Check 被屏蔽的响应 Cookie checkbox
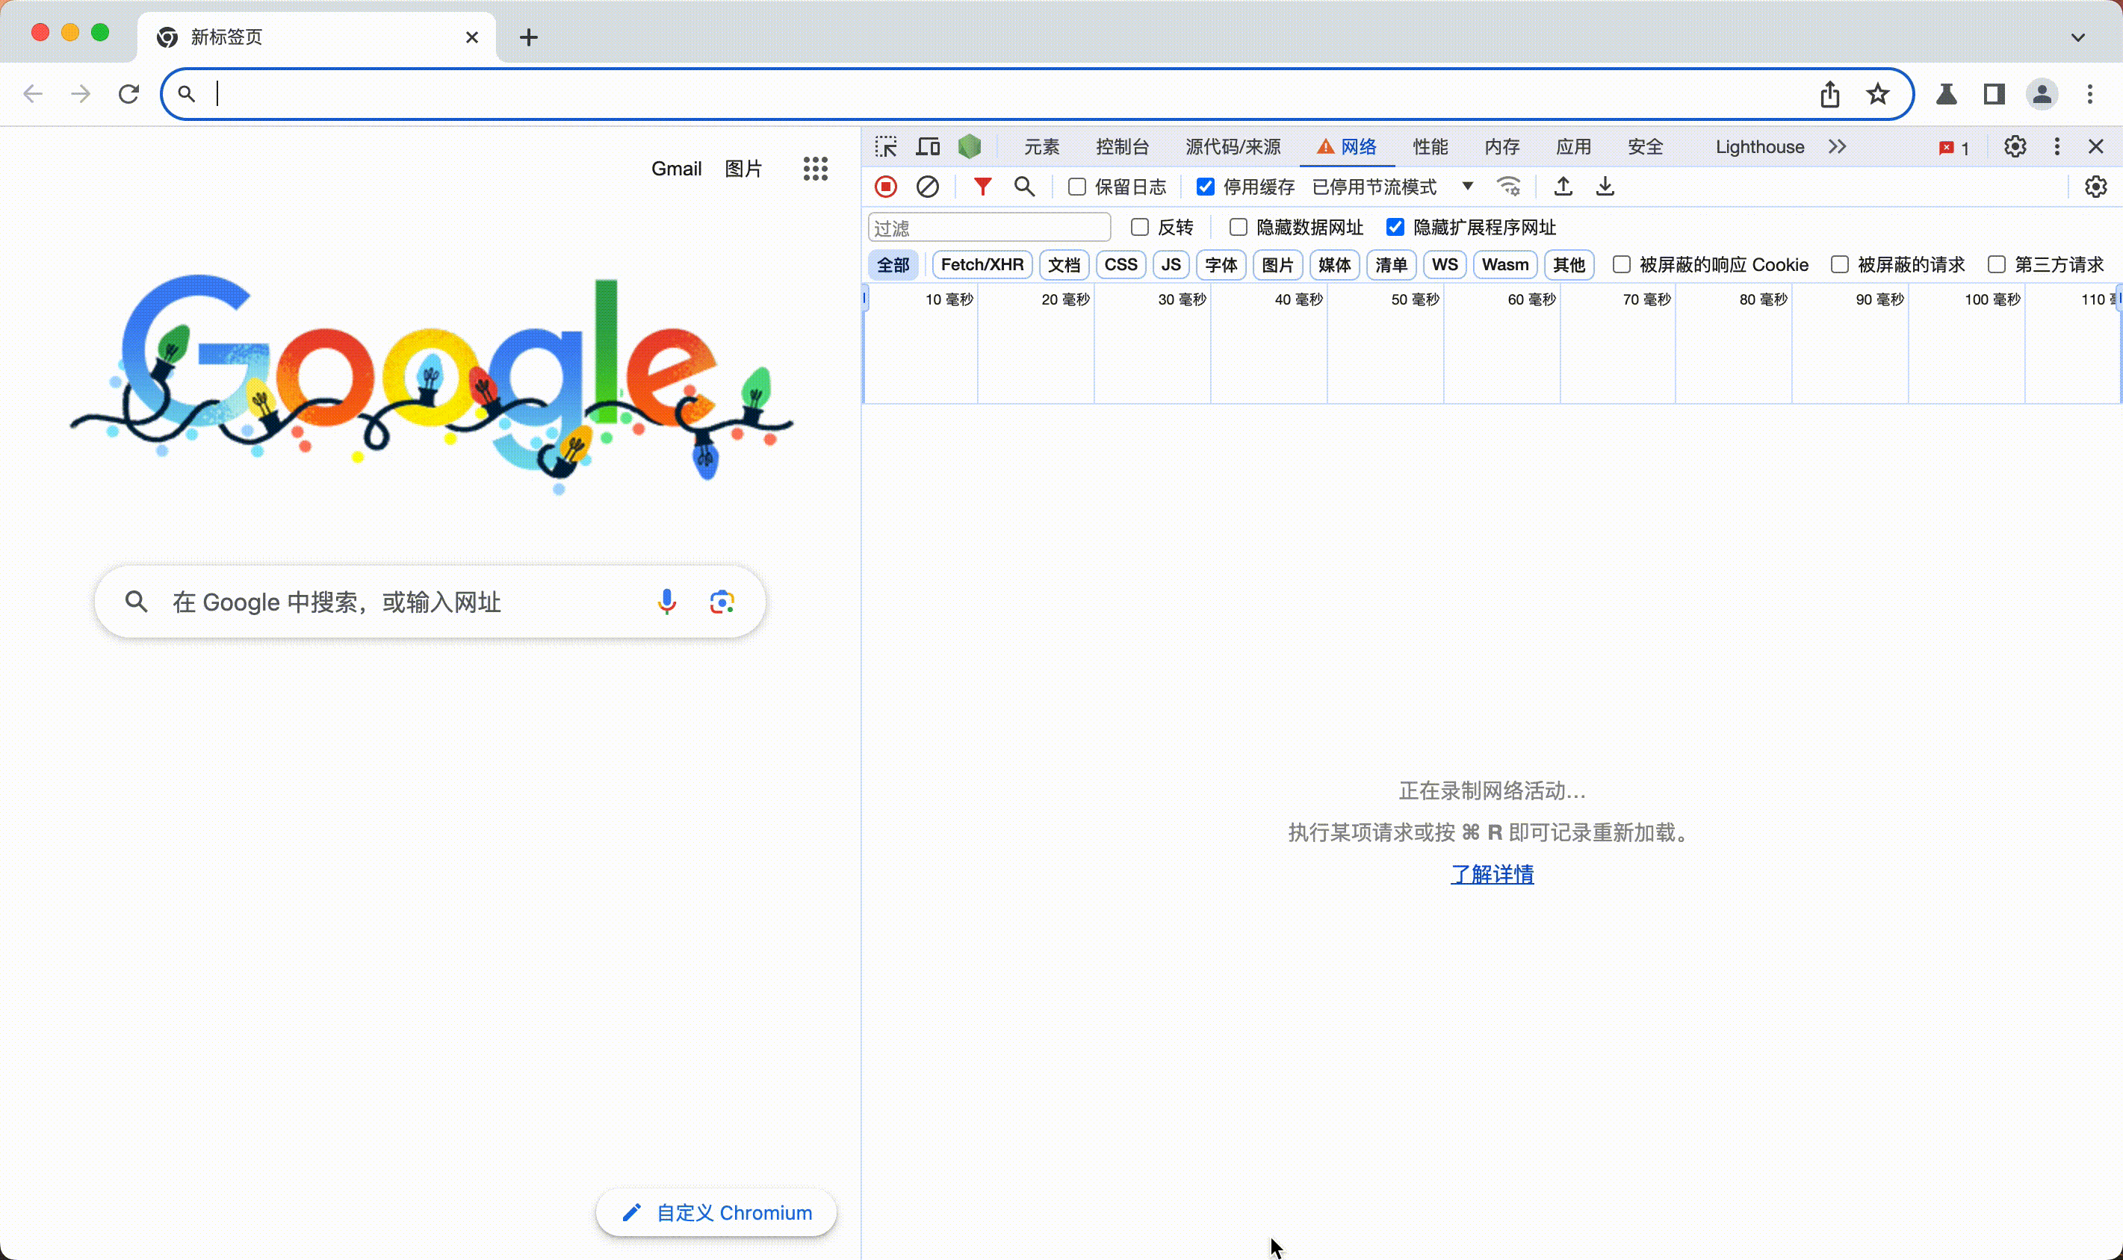The width and height of the screenshot is (2123, 1260). [1621, 264]
